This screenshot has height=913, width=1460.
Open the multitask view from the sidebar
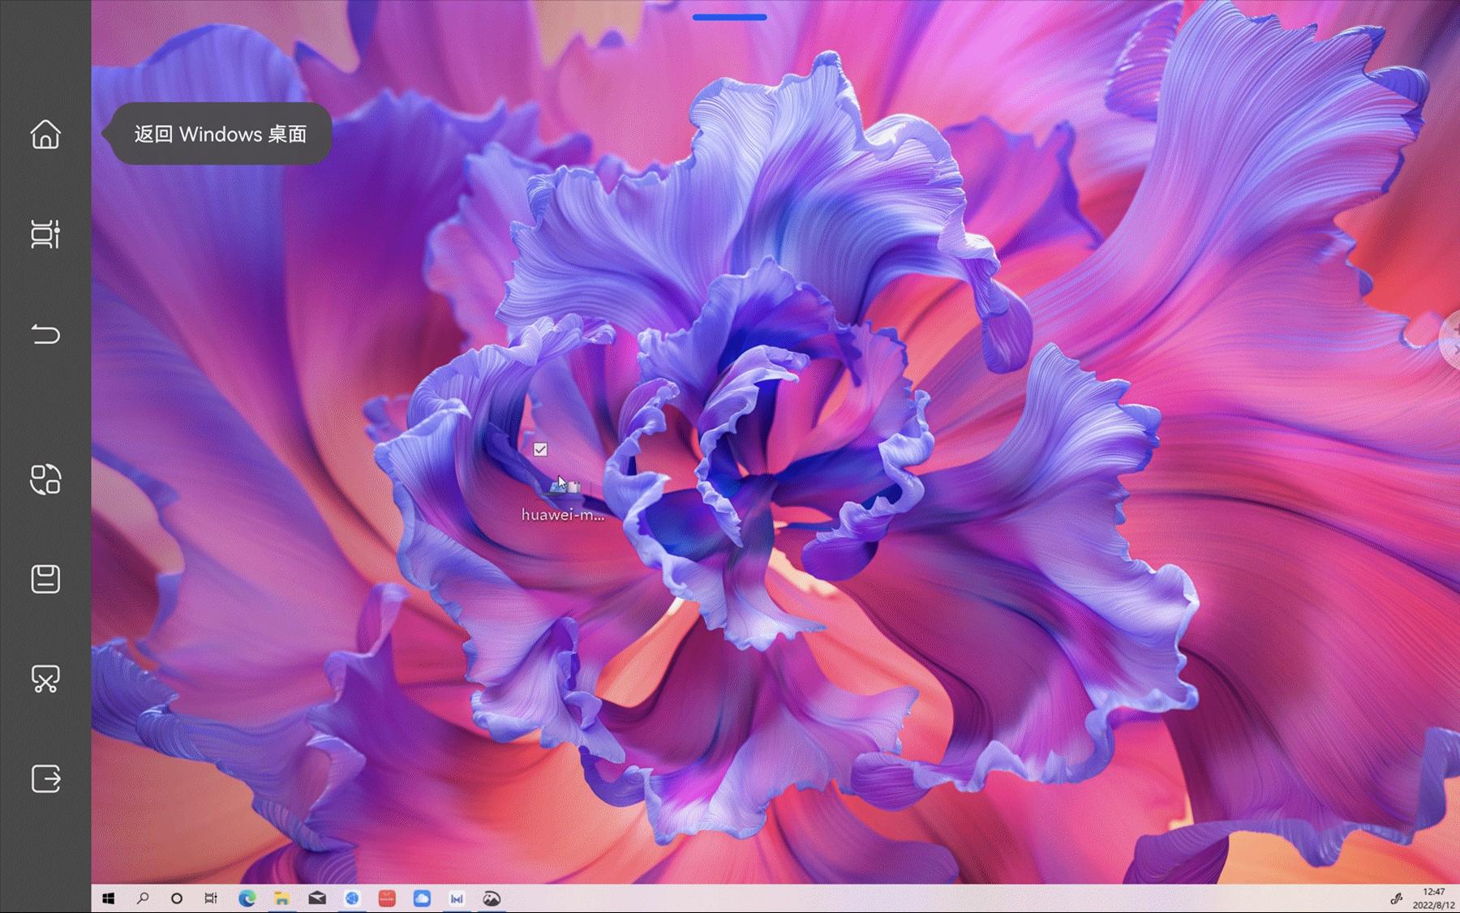tap(45, 234)
